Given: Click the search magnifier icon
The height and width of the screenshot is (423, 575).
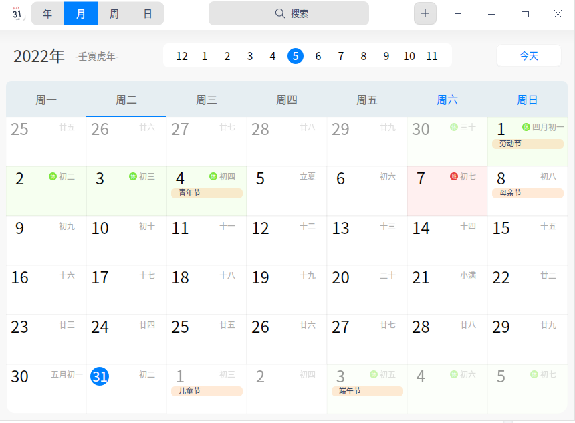Looking at the screenshot, I should (279, 13).
